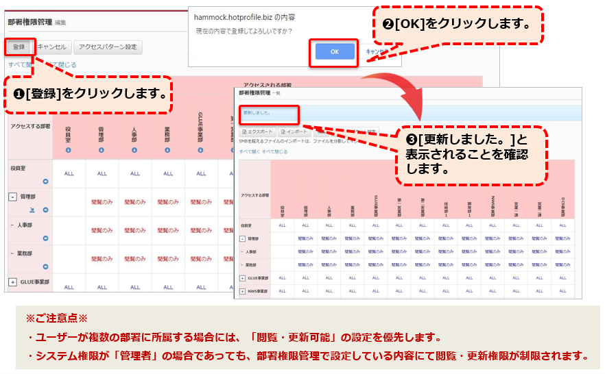Click the すべて閉じる link in the list window
Viewport: 605px width, 374px height.
274,152
